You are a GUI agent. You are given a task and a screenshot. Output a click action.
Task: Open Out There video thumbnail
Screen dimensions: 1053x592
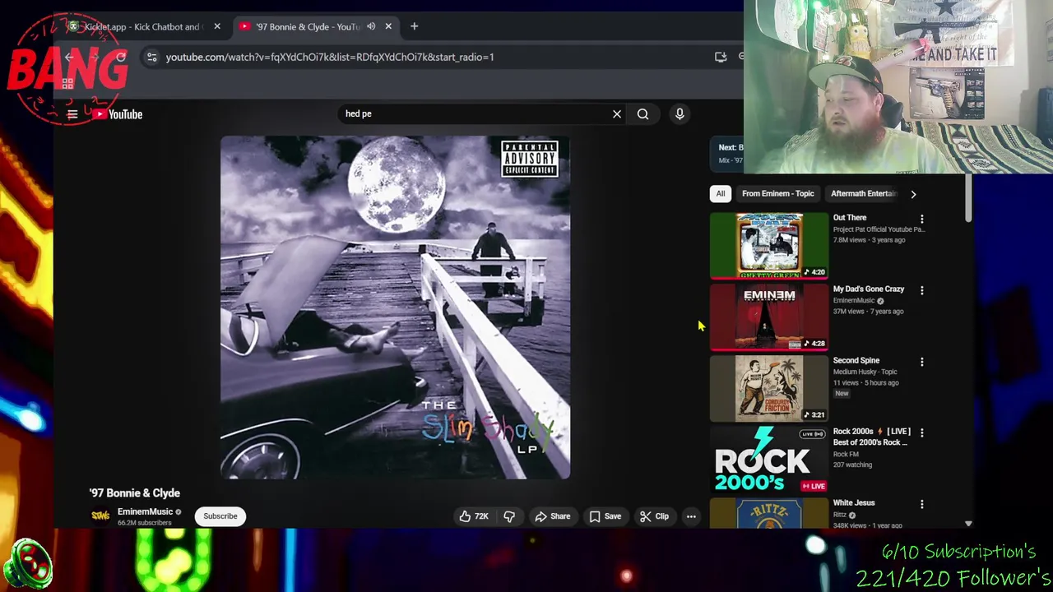pyautogui.click(x=769, y=245)
